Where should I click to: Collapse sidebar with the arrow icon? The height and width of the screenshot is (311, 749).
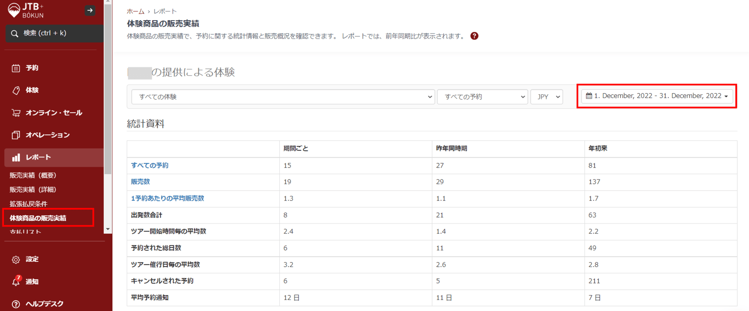(x=90, y=11)
